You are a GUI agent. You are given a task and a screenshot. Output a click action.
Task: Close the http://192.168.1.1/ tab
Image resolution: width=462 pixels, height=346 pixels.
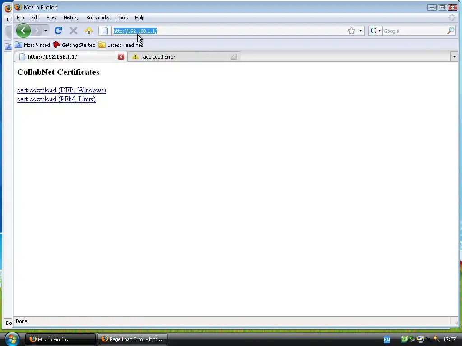(x=121, y=57)
